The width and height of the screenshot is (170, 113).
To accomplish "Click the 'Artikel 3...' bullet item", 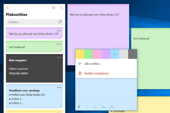I will (x=17, y=103).
